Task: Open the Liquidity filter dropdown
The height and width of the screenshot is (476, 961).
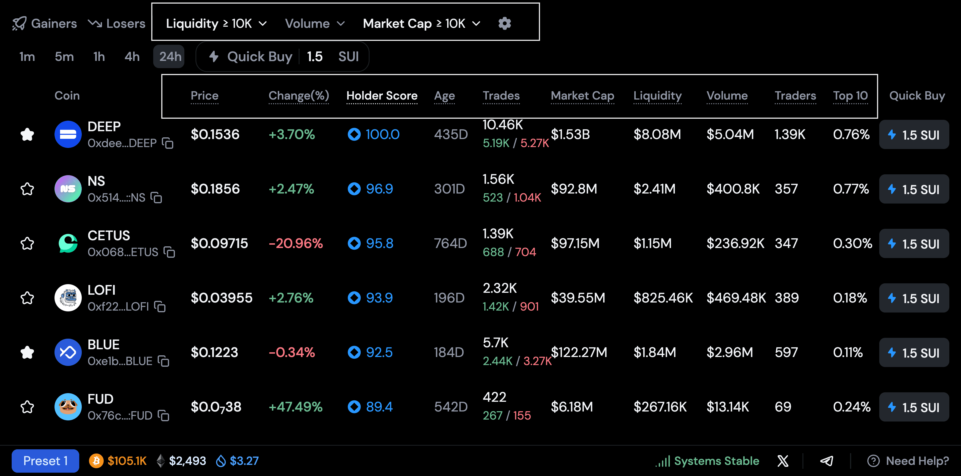Action: (x=217, y=24)
